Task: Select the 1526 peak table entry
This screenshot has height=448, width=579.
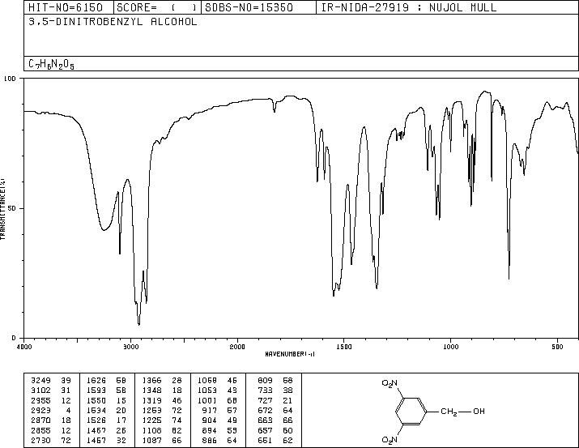Action: [x=106, y=420]
